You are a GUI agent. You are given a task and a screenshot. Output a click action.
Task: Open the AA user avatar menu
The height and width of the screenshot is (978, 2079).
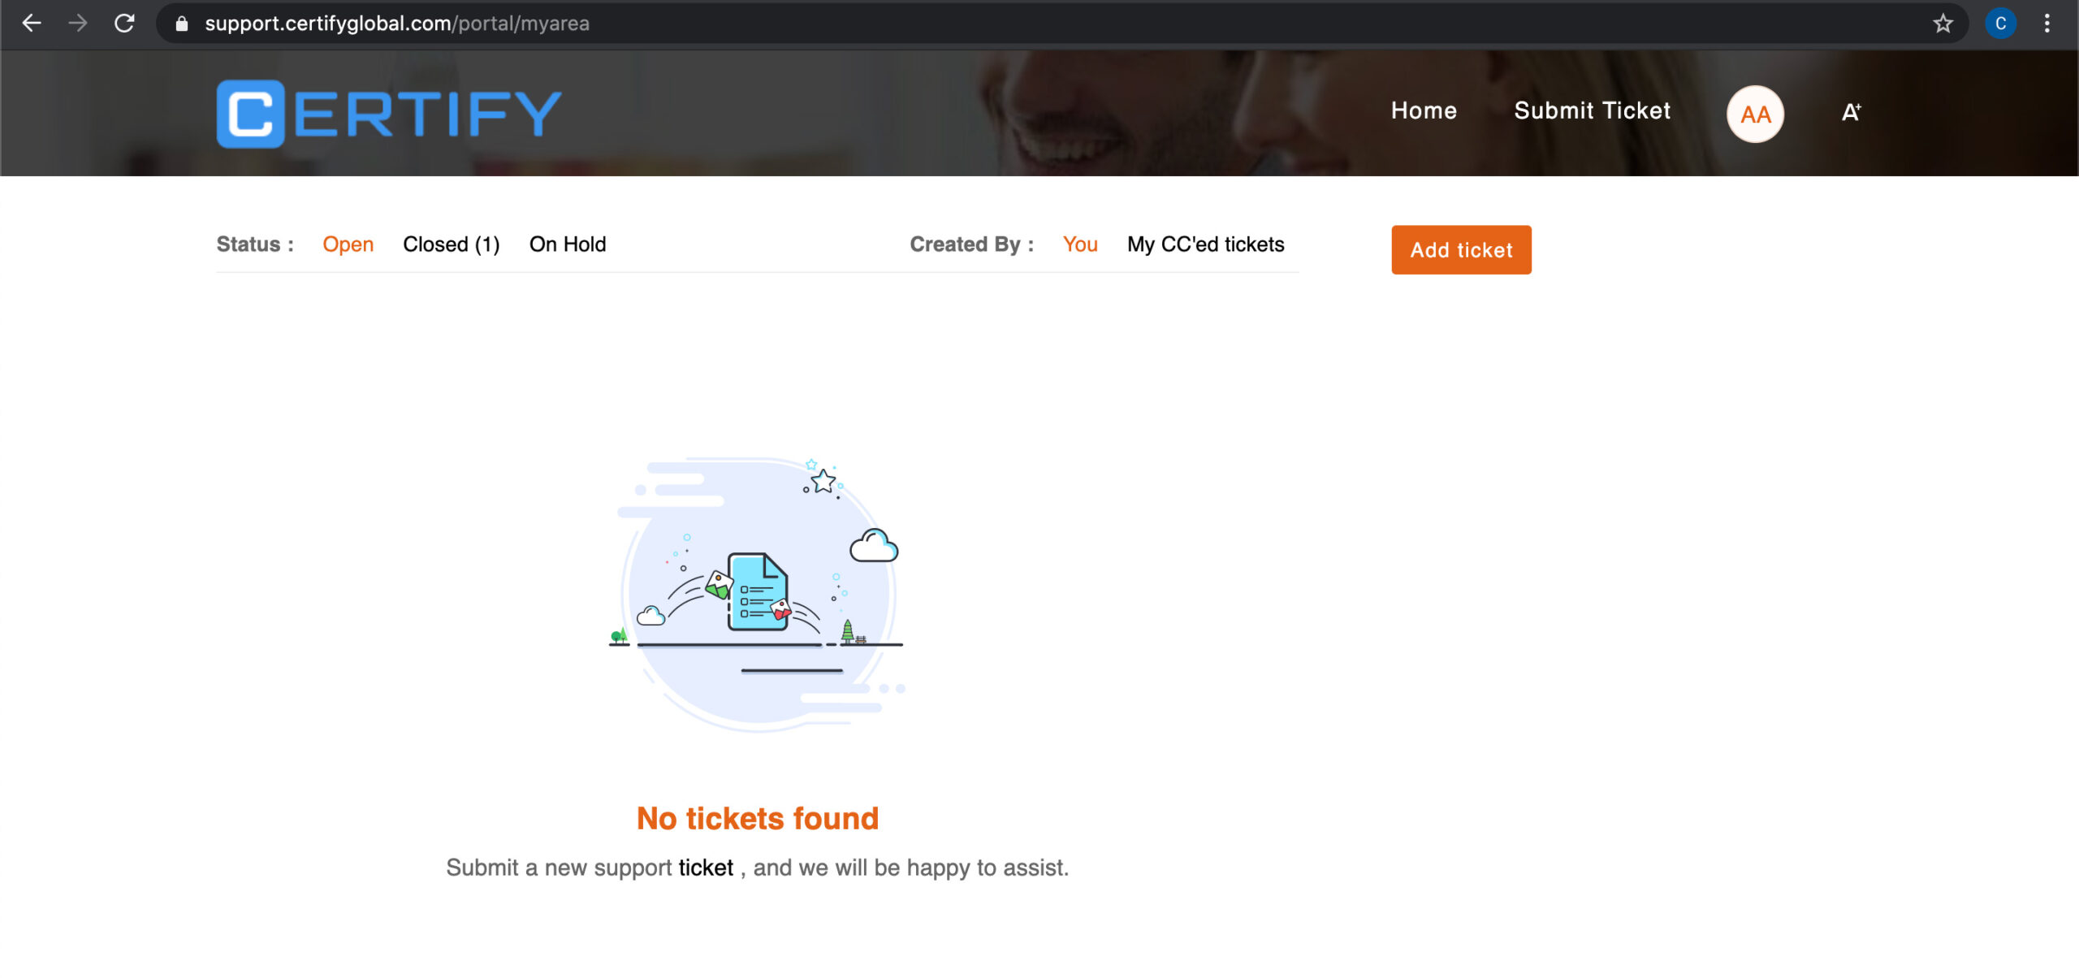pyautogui.click(x=1755, y=114)
